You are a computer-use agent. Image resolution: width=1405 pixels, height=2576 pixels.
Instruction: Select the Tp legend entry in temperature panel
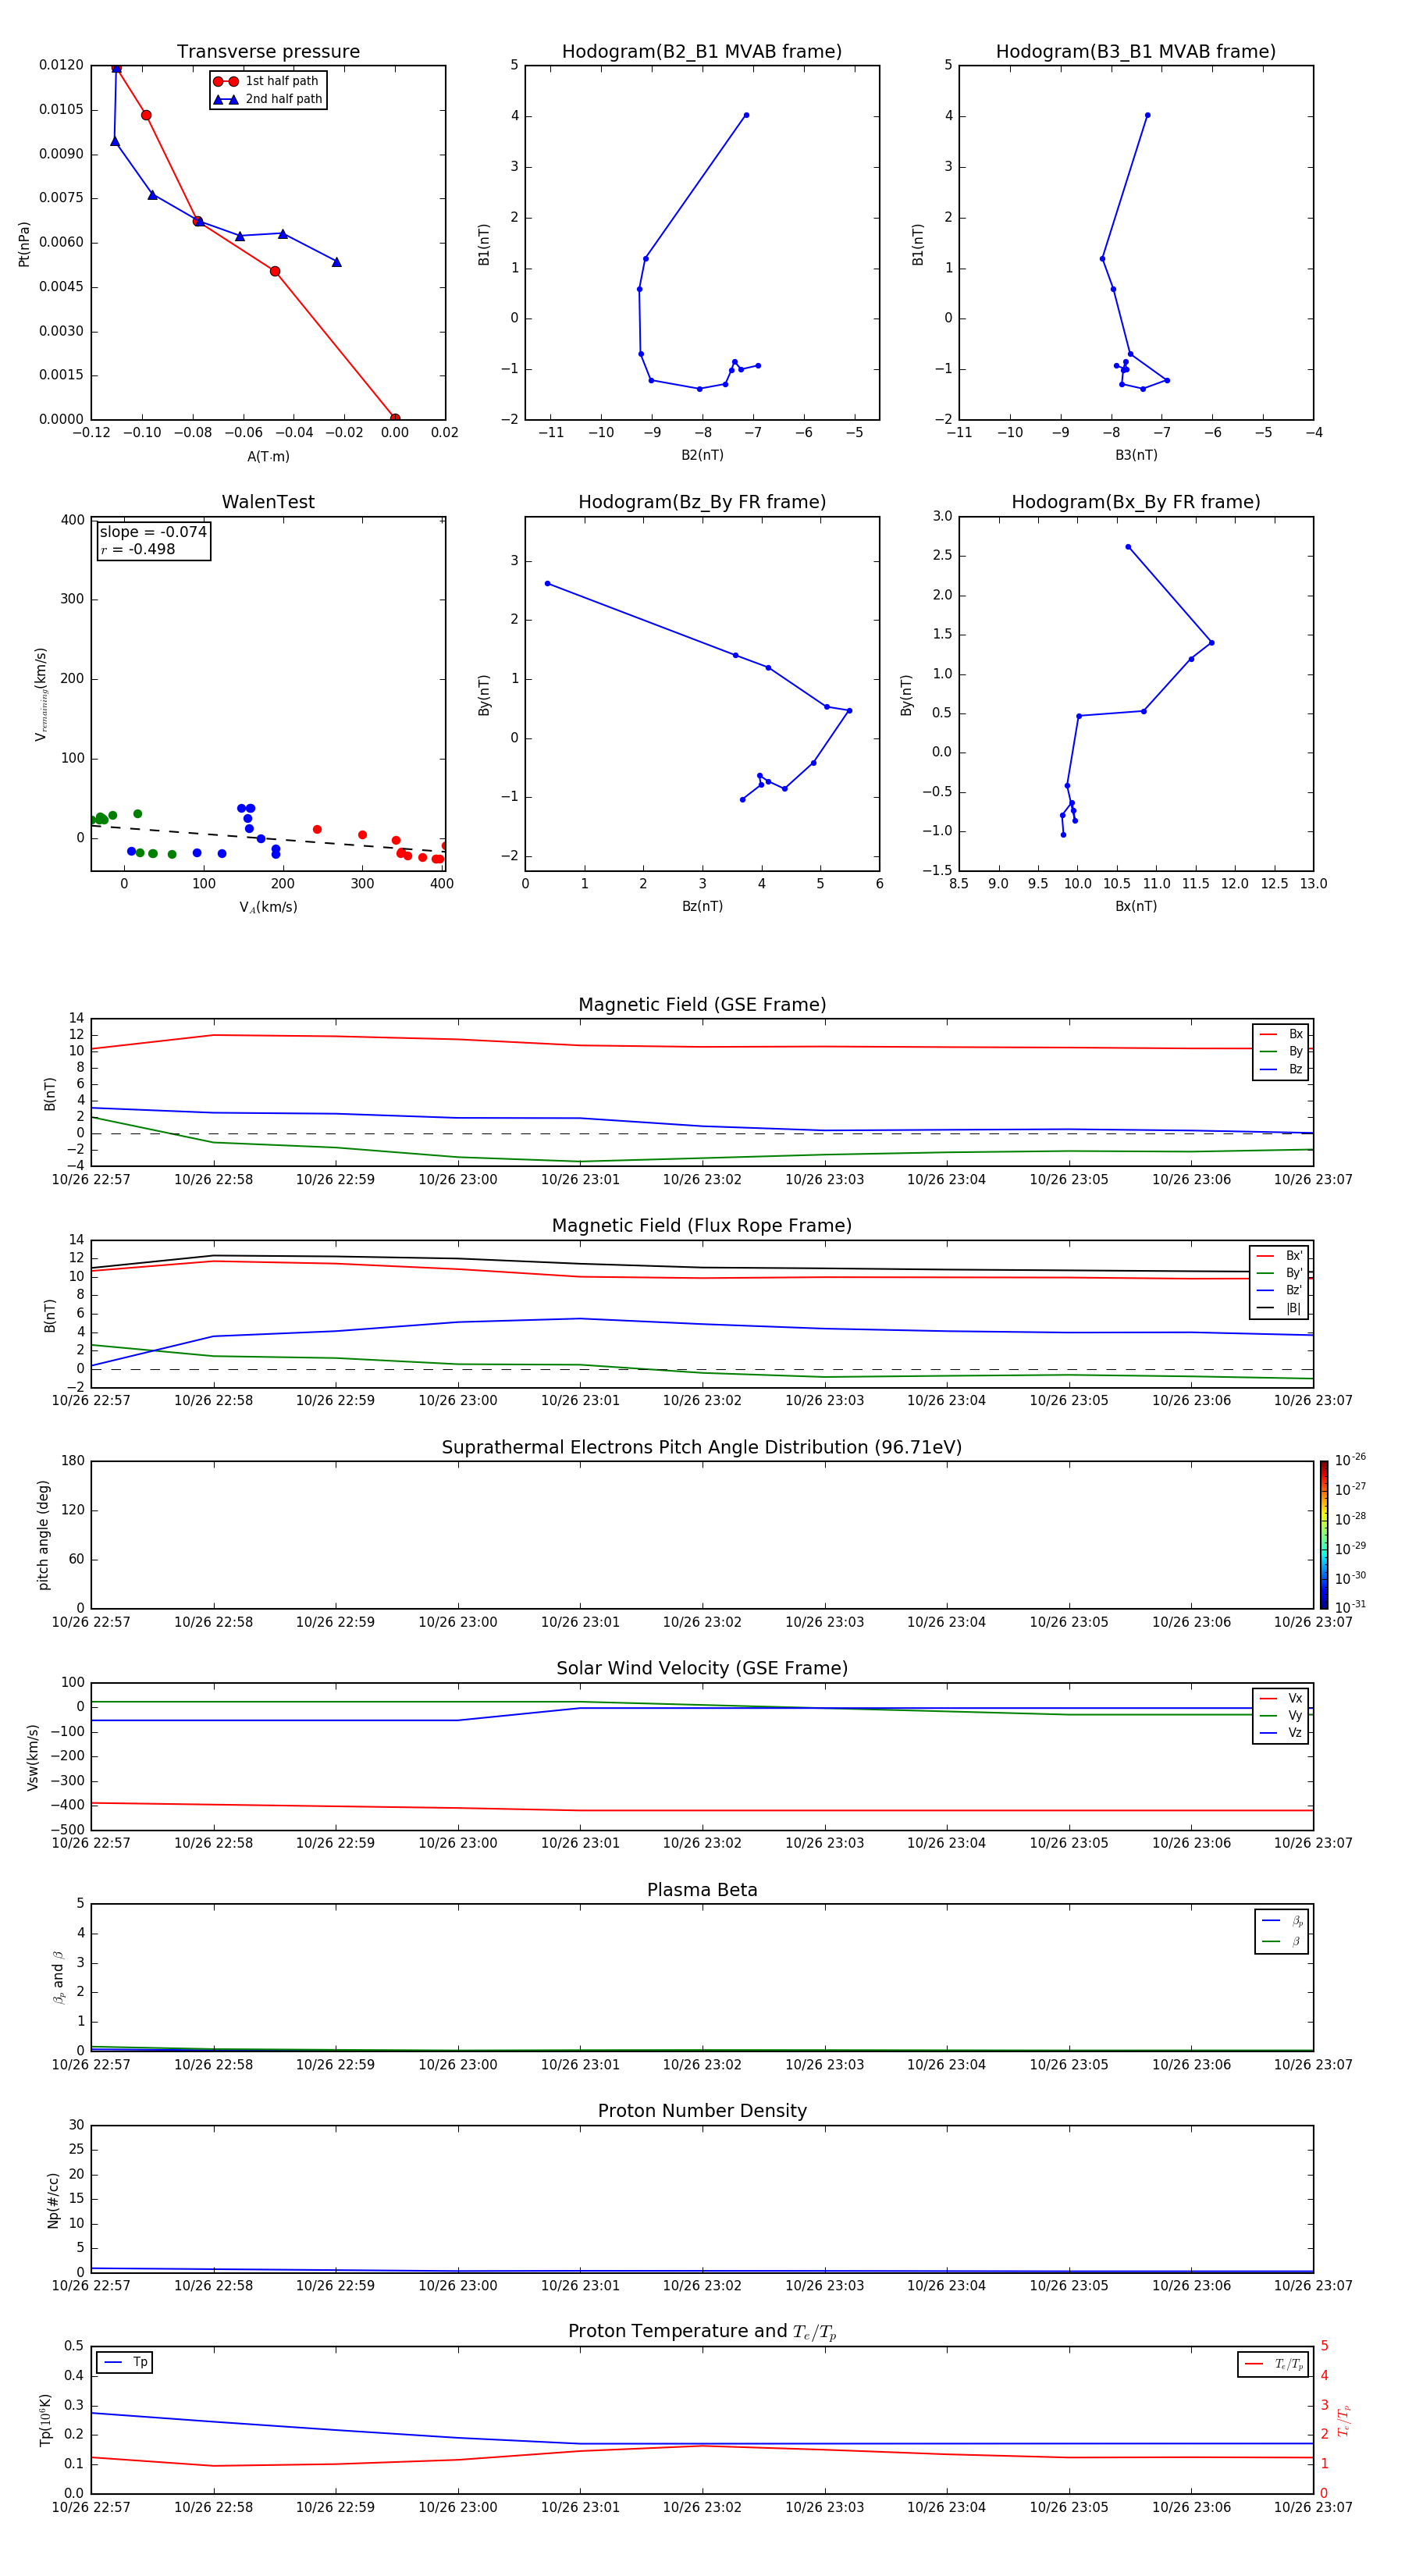coord(125,2362)
